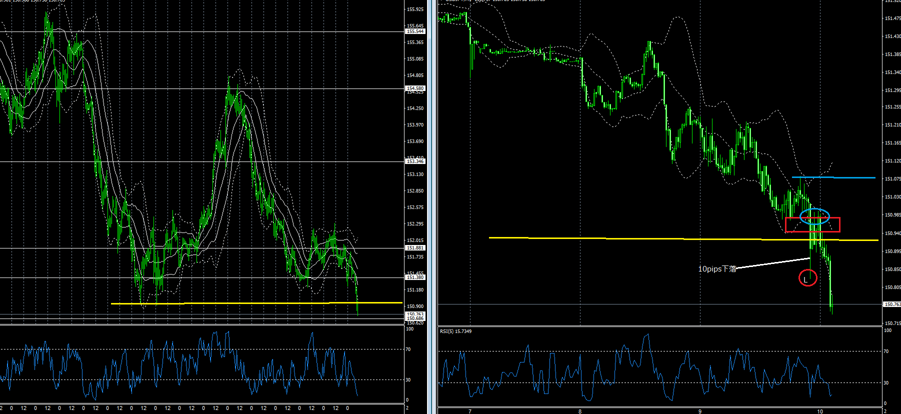Viewport: 901px width, 414px height.
Task: Click the 150.805 price axis label
Action: [x=893, y=287]
